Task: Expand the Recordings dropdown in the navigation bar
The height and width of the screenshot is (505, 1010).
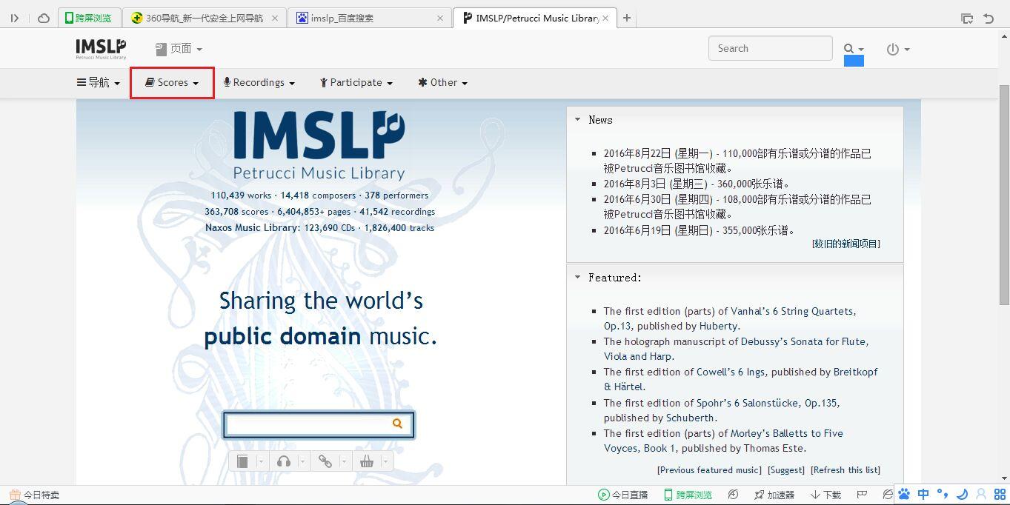Action: (259, 82)
